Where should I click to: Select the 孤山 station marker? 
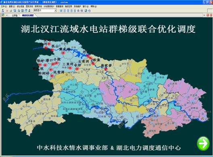click(x=52, y=50)
